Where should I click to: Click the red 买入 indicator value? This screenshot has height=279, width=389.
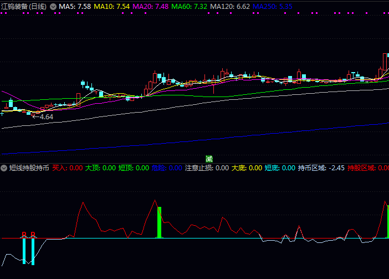68,168
